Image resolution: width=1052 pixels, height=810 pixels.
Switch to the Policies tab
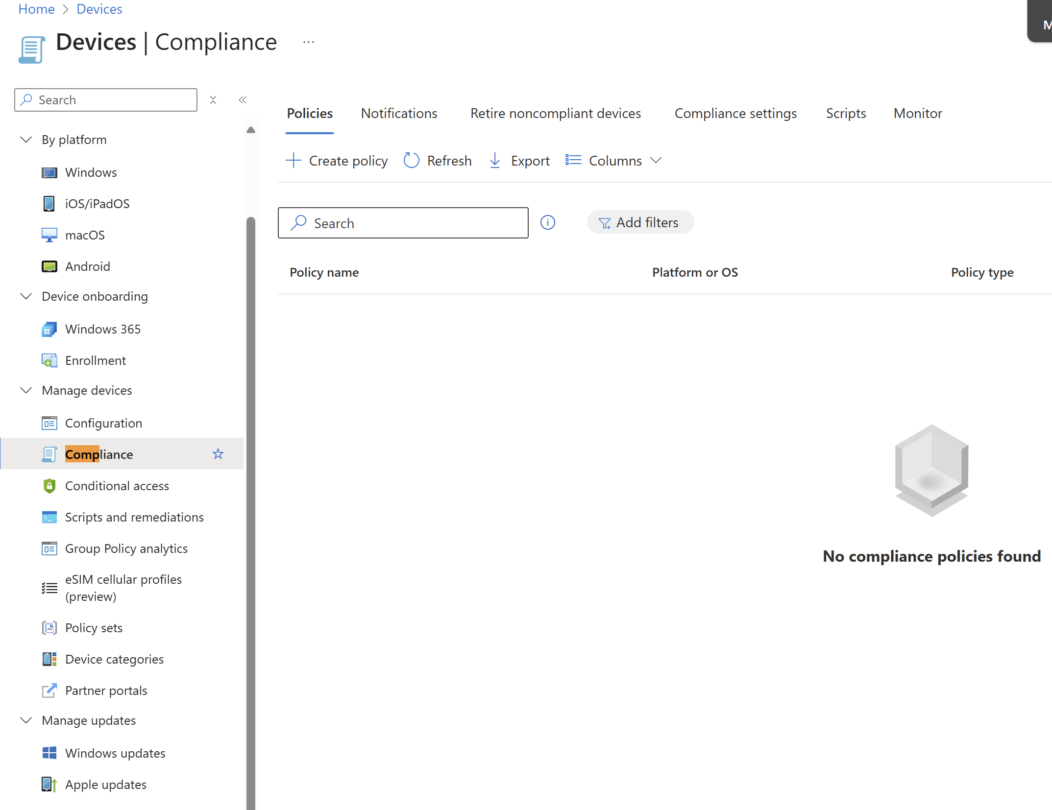click(310, 113)
